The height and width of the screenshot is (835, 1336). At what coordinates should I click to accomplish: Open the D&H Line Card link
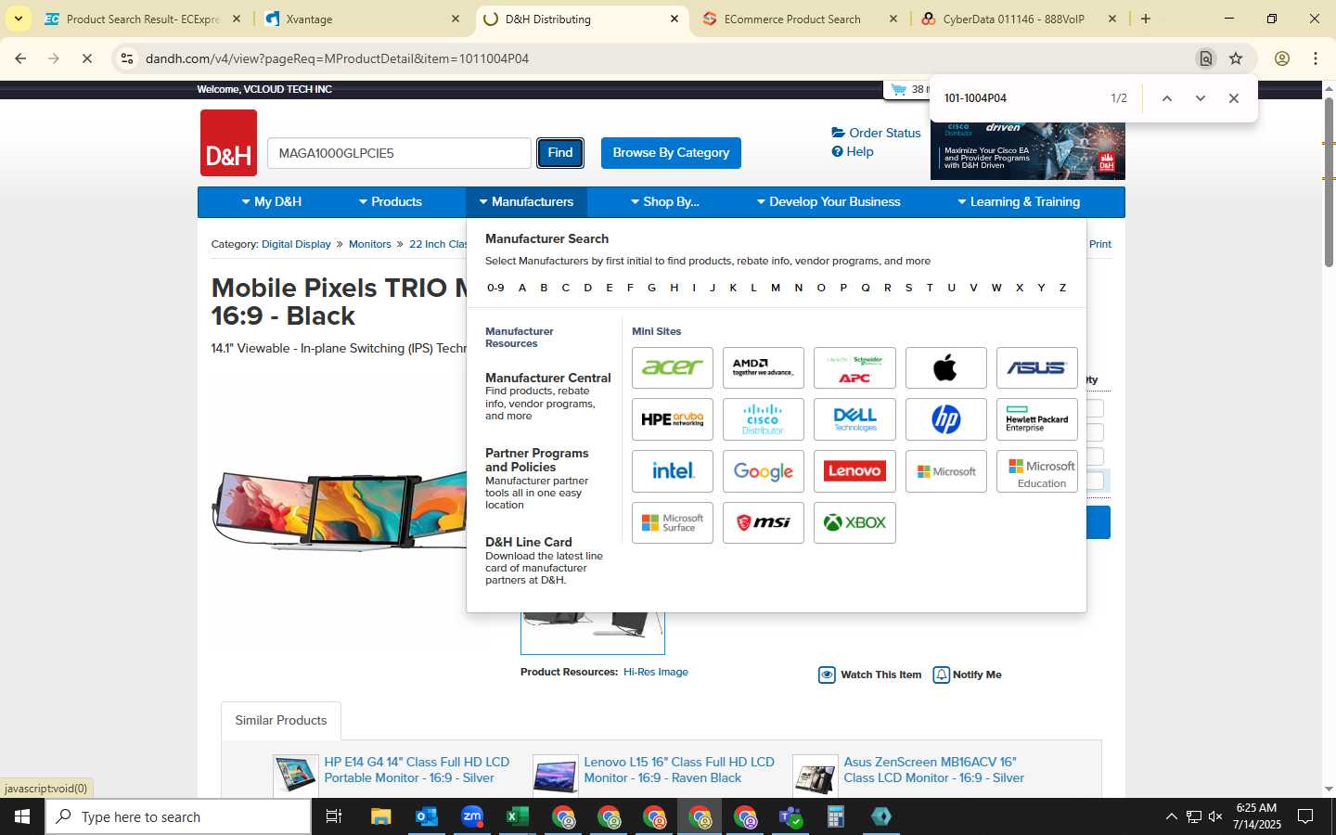[x=529, y=542]
